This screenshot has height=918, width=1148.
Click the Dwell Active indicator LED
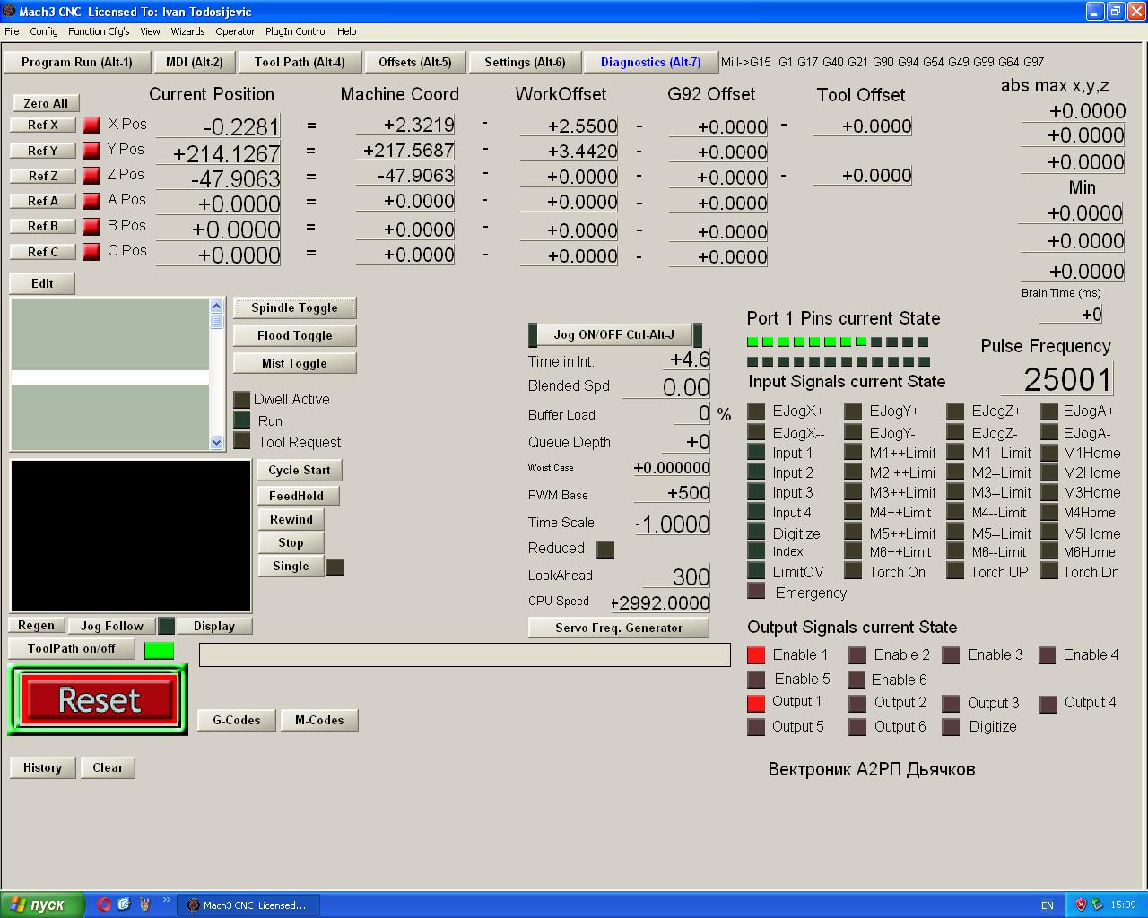pos(241,399)
